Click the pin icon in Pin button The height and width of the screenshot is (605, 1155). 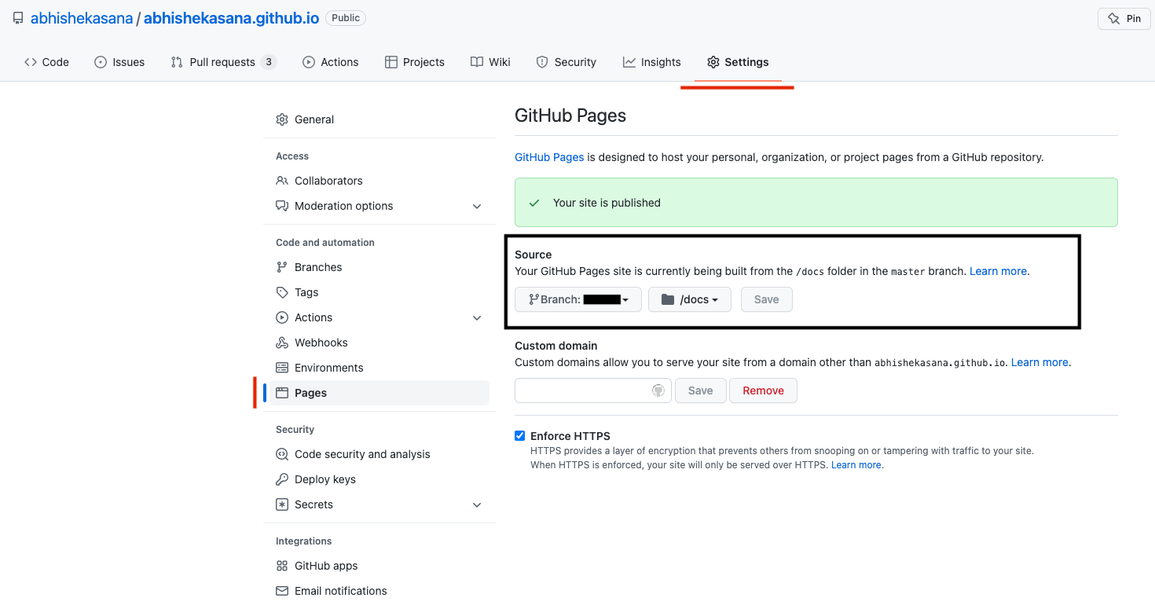coord(1113,19)
